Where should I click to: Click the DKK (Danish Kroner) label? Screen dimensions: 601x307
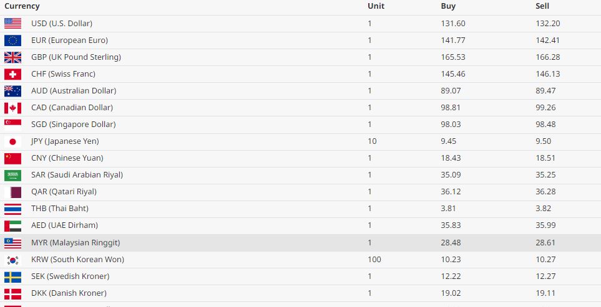pyautogui.click(x=69, y=293)
